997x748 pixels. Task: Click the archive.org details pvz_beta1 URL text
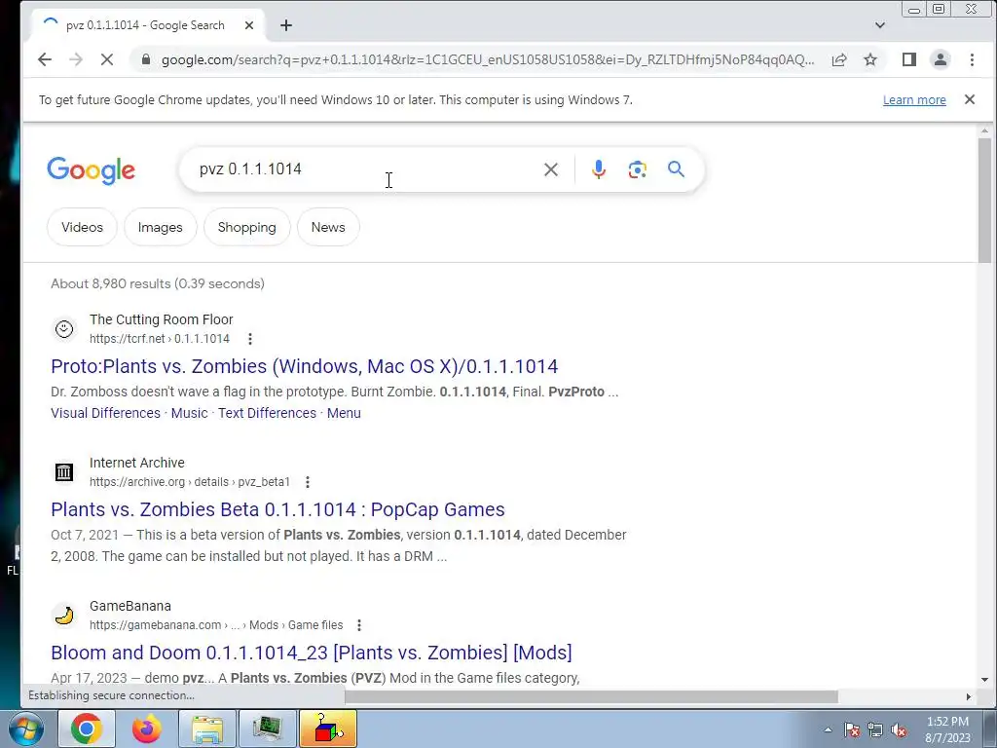click(x=190, y=482)
